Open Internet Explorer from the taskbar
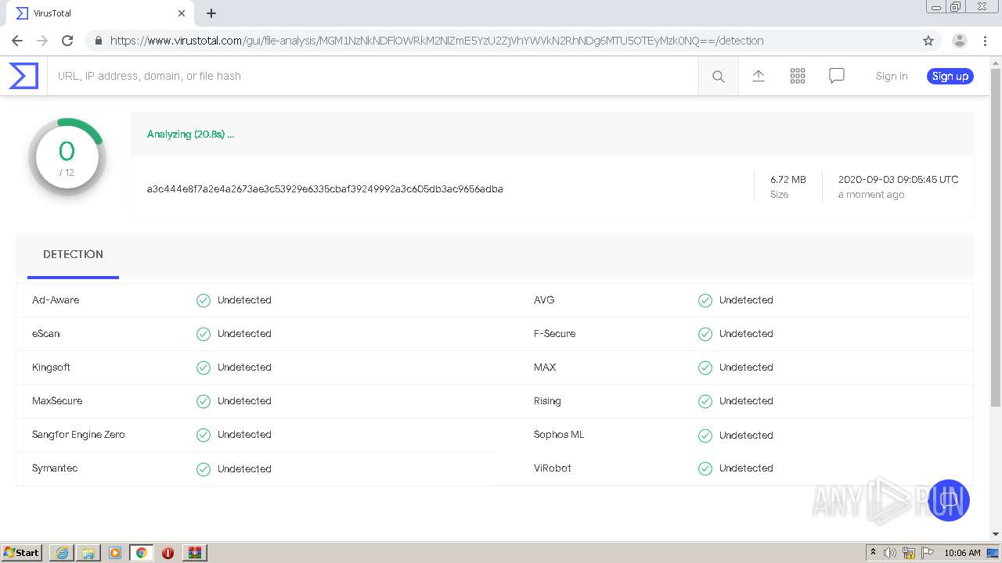 click(62, 553)
